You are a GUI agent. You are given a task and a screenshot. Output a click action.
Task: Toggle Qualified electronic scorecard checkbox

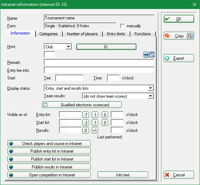[45, 105]
